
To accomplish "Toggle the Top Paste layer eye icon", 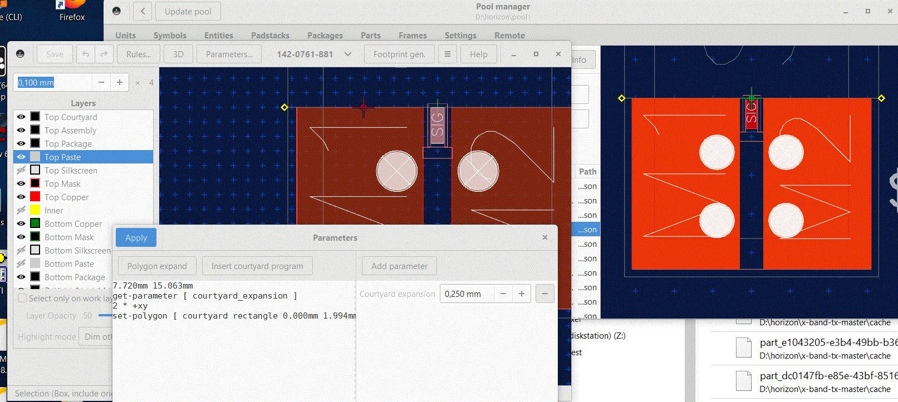I will click(x=21, y=157).
